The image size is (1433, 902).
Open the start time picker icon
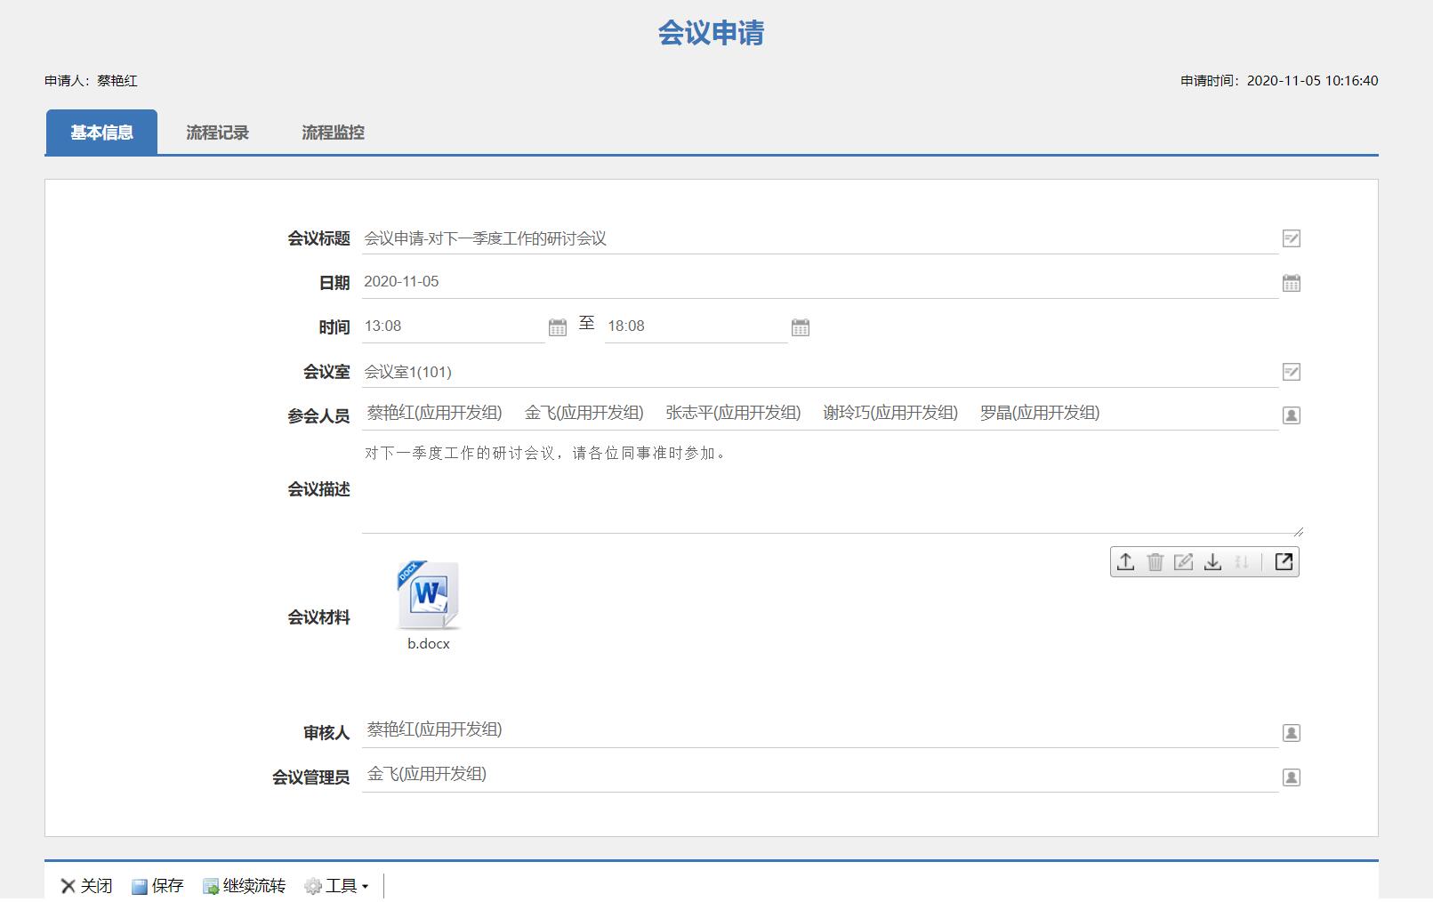pos(558,327)
